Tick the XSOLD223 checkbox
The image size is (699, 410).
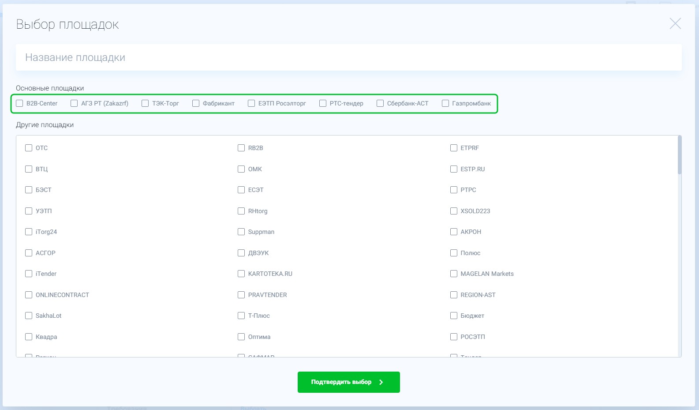pyautogui.click(x=454, y=211)
